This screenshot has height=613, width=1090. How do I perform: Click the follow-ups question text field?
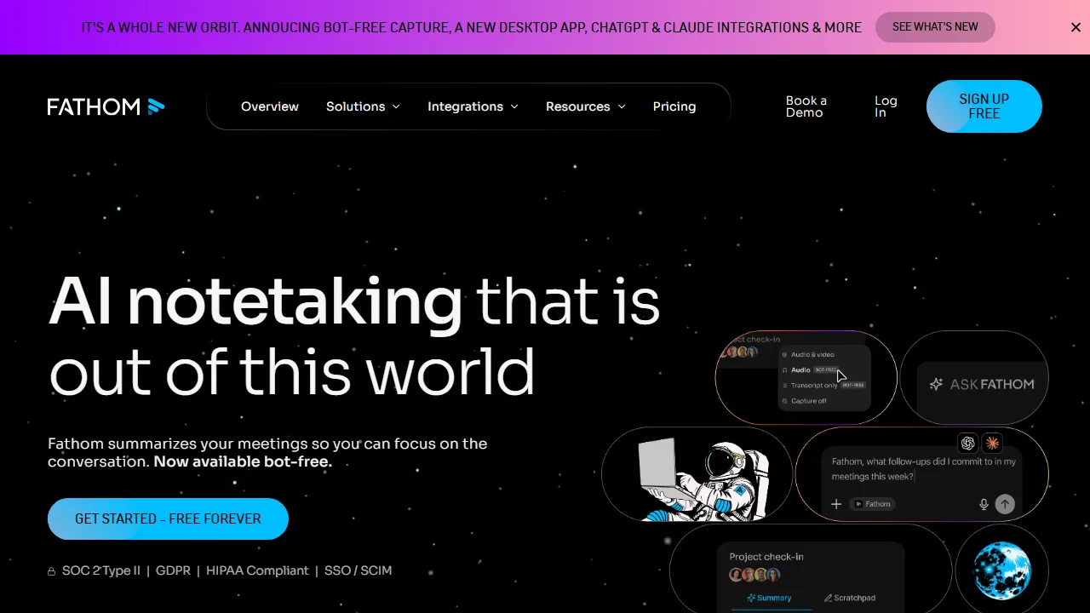point(923,469)
